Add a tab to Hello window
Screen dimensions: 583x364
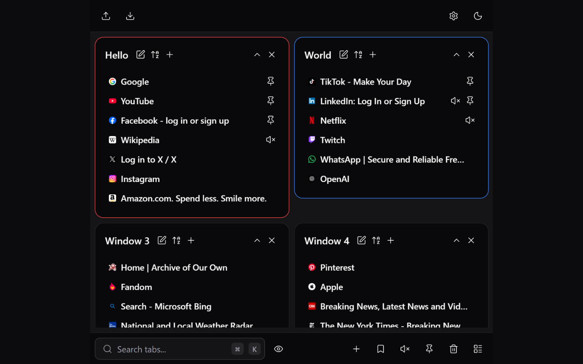point(169,55)
